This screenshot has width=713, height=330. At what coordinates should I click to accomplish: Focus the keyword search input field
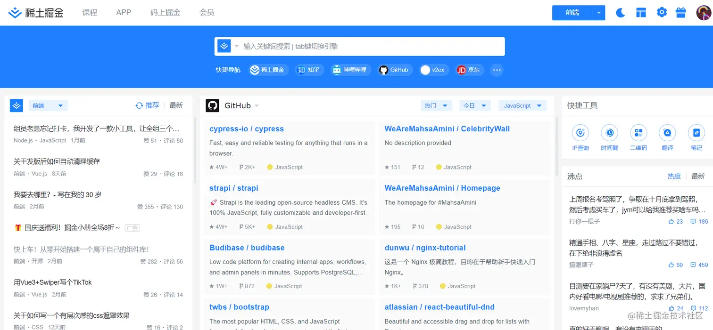pyautogui.click(x=372, y=46)
